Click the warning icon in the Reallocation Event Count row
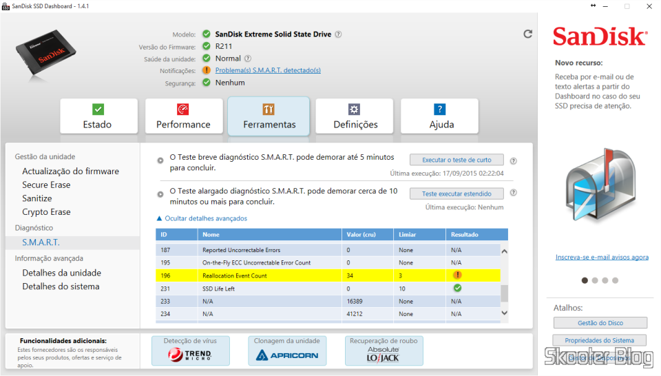 click(457, 275)
